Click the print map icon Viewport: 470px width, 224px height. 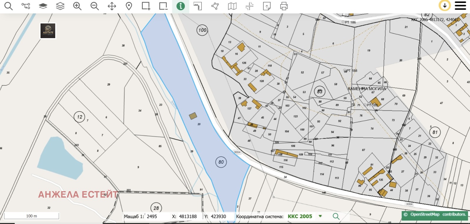(x=284, y=6)
